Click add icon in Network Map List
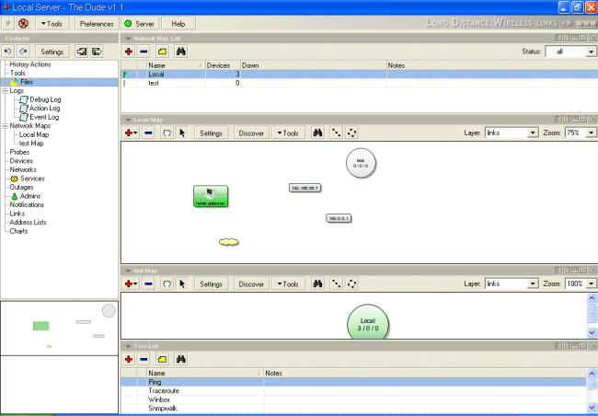This screenshot has width=598, height=416. pos(129,52)
